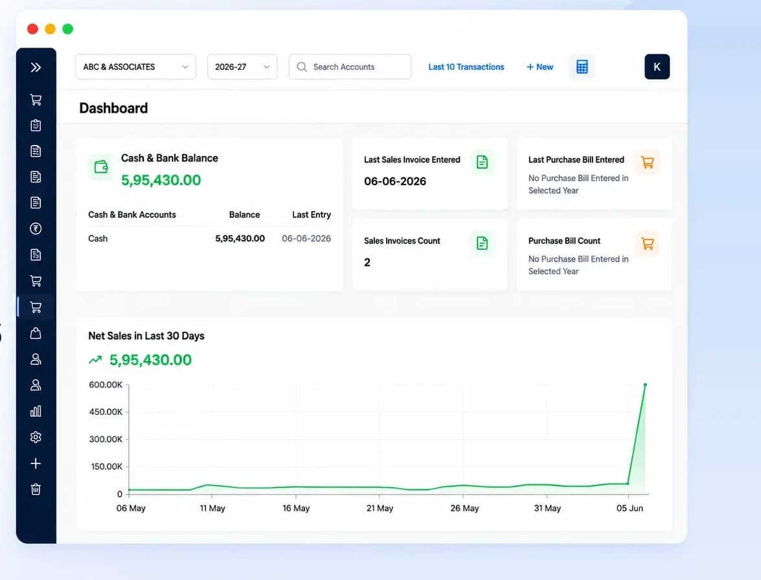This screenshot has height=580, width=761.
Task: Click the green document icon on Sales Invoices Count card
Action: pyautogui.click(x=482, y=243)
